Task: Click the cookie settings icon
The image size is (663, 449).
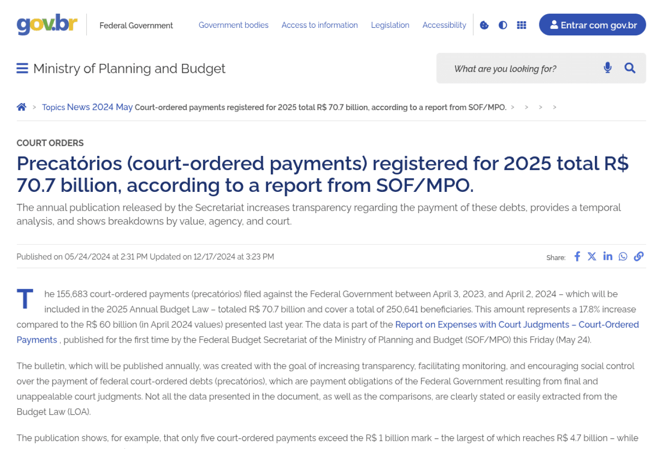Action: pos(484,25)
